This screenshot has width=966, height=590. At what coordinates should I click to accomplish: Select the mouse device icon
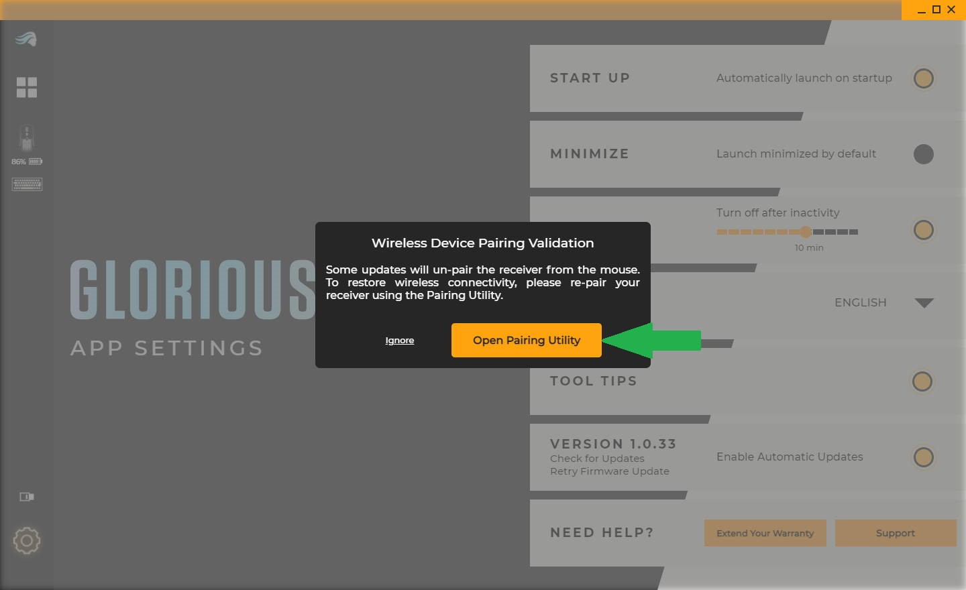coord(27,139)
